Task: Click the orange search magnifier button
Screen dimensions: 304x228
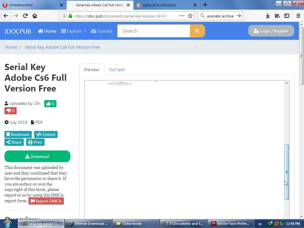Action: coord(197,31)
